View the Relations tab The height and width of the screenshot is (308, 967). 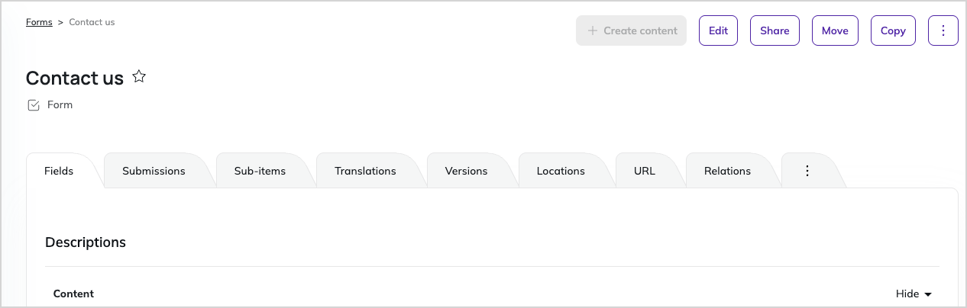click(727, 171)
